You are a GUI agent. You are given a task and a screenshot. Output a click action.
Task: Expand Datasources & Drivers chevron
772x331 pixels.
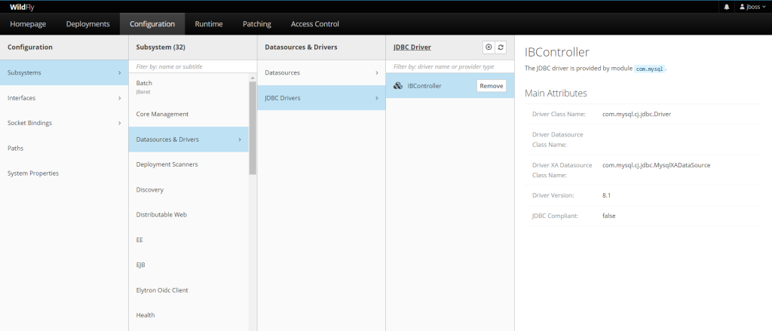click(x=240, y=139)
